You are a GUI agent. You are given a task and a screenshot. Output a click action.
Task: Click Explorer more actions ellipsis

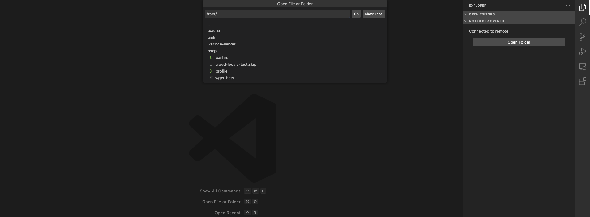pyautogui.click(x=568, y=6)
